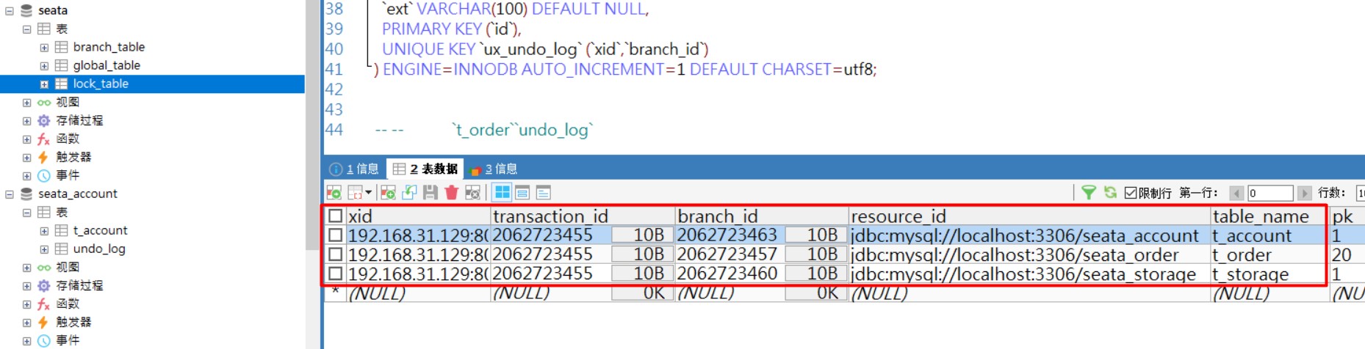Viewport: 1365px width, 349px height.
Task: Sort by the resource_id column header
Action: (x=1030, y=216)
